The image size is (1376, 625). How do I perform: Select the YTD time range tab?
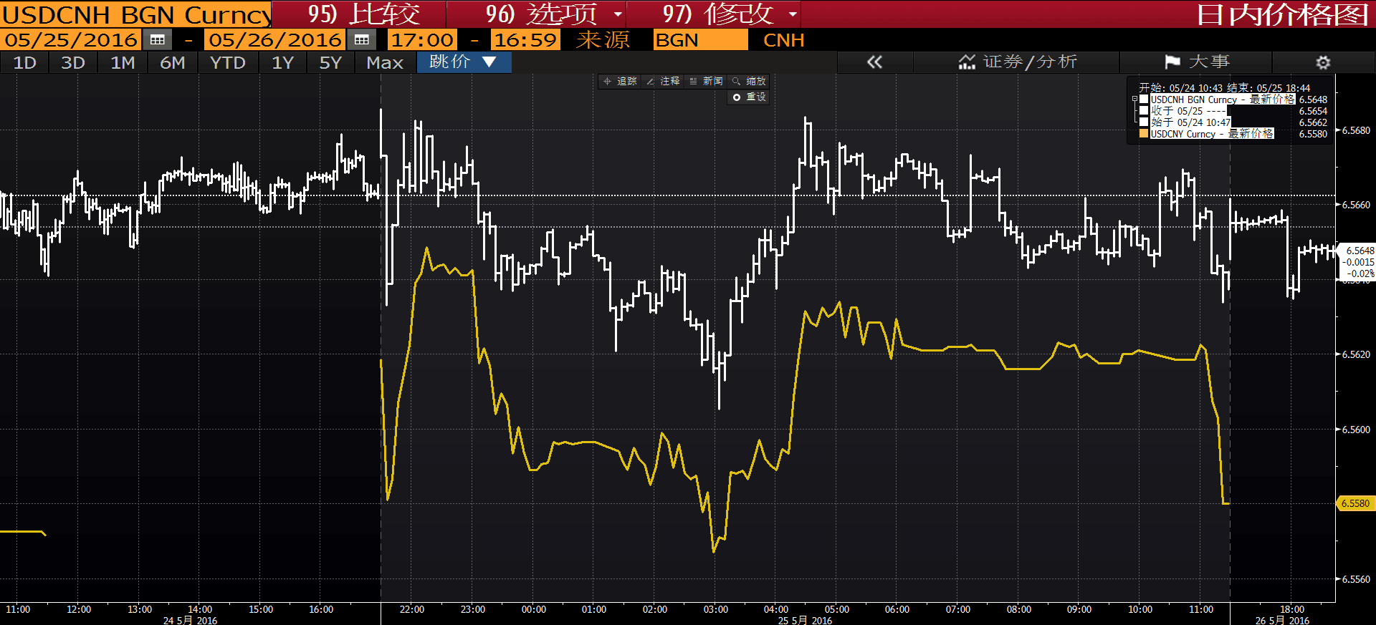(228, 63)
